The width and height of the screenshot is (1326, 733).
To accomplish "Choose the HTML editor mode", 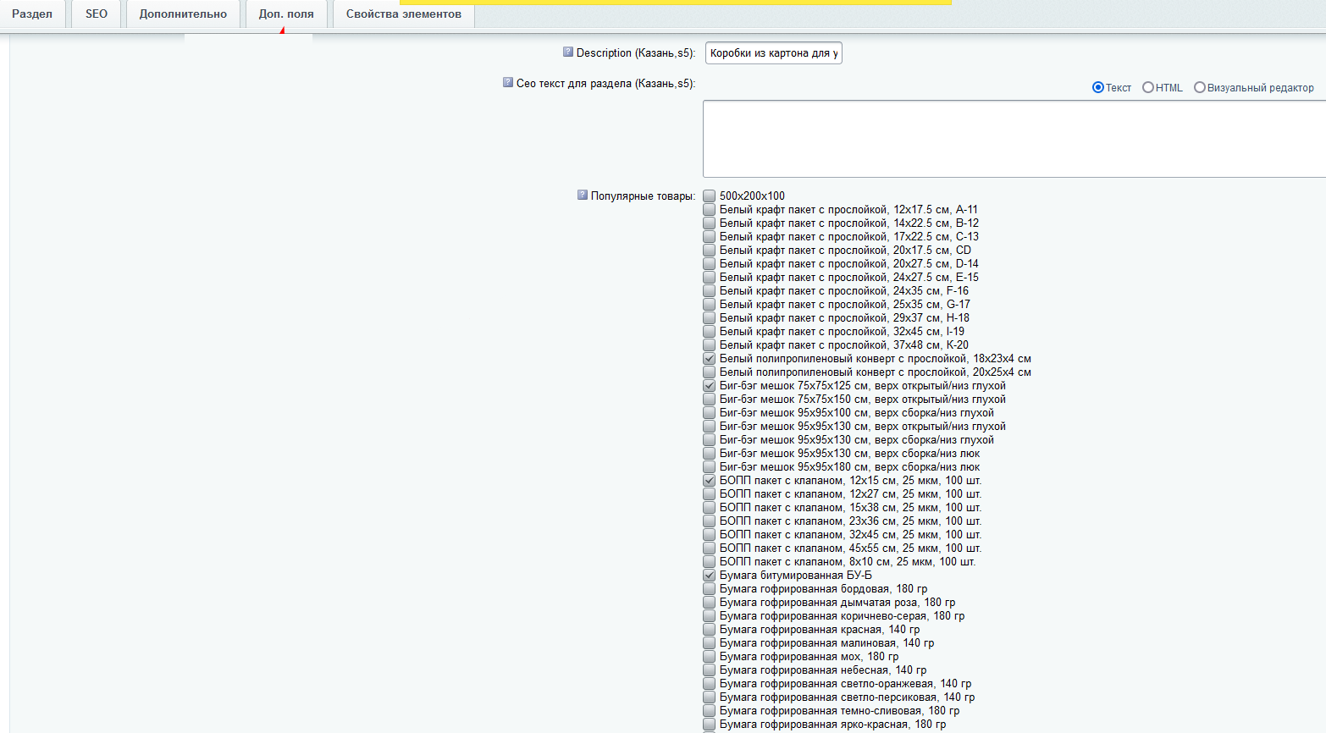I will pos(1148,88).
